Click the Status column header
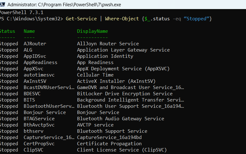 [7, 31]
